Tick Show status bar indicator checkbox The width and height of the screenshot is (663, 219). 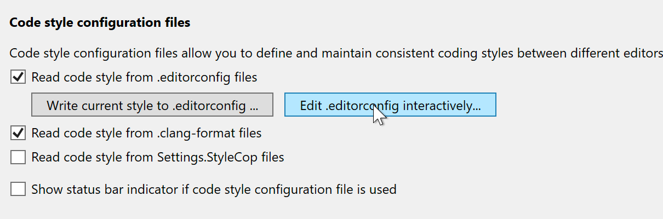pyautogui.click(x=18, y=190)
